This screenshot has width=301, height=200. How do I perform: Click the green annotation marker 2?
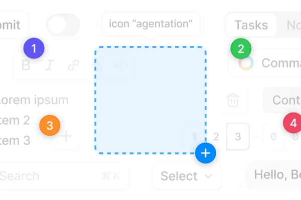pos(241,48)
